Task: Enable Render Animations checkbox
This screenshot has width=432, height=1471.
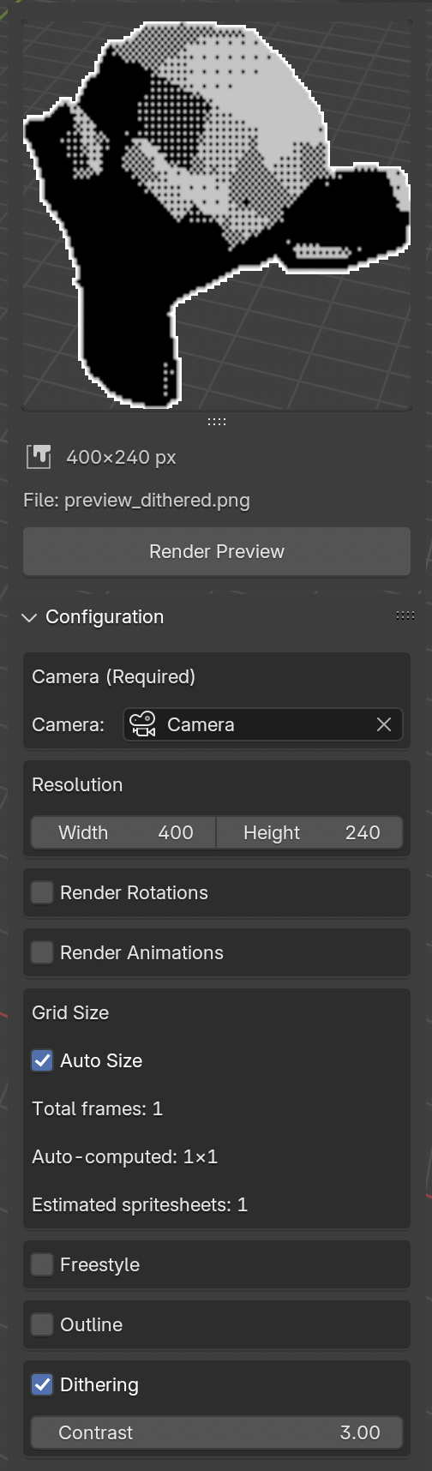Action: pos(42,952)
